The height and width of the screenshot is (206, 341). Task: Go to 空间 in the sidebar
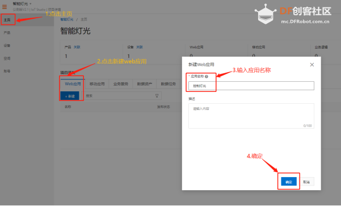(x=7, y=58)
